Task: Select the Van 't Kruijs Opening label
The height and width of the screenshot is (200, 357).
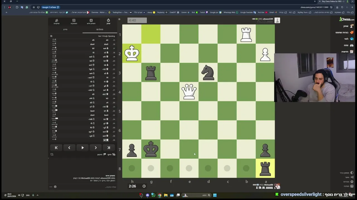Action: click(x=106, y=36)
